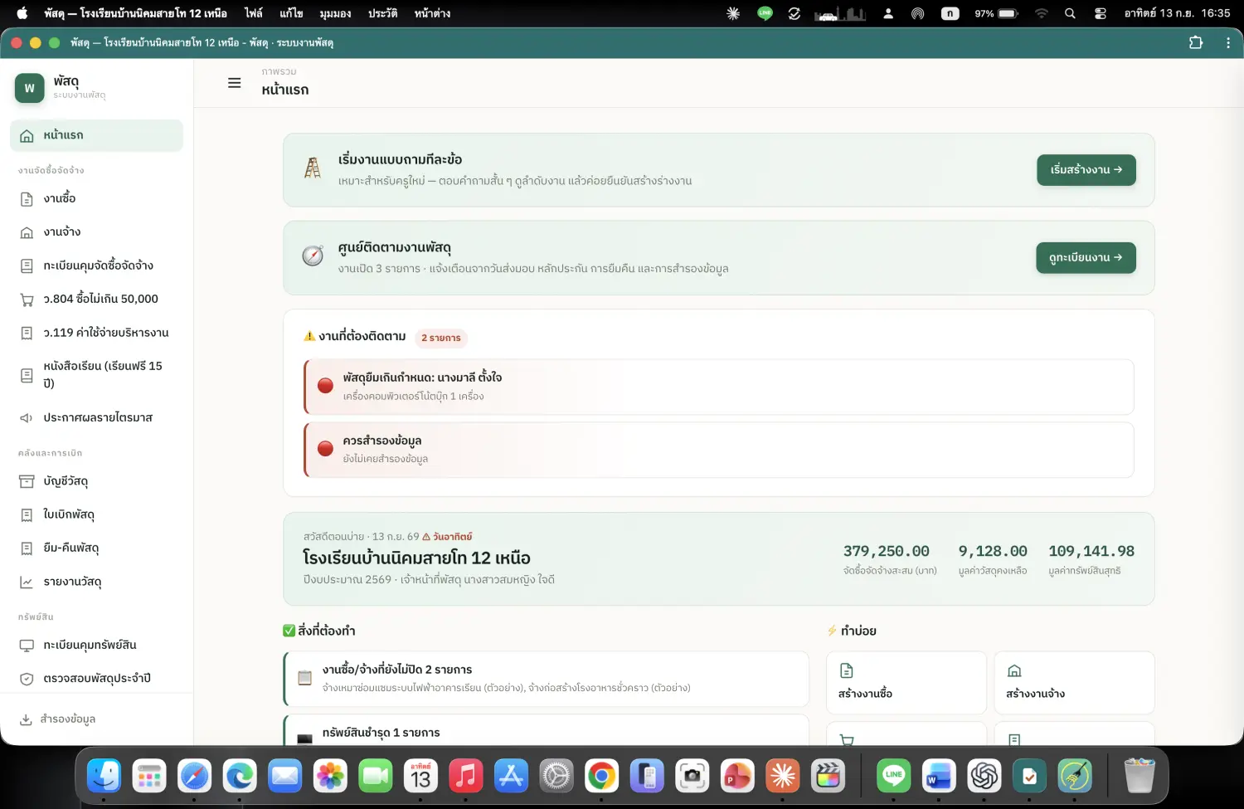Open the three-dot window options menu
The height and width of the screenshot is (809, 1244).
(1228, 42)
